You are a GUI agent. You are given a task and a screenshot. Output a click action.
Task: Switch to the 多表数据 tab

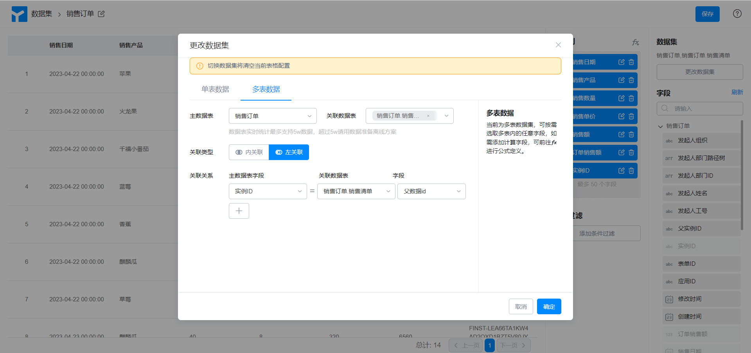266,89
